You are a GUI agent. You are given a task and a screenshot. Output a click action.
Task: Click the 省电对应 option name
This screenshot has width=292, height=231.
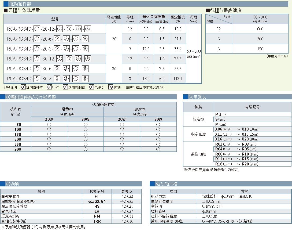coord(9,211)
